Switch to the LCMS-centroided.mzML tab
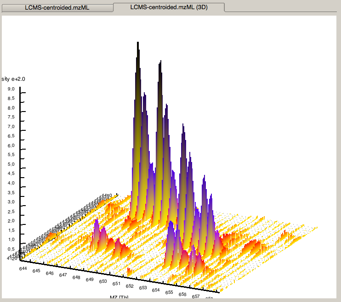The width and height of the screenshot is (341, 302). coord(57,8)
